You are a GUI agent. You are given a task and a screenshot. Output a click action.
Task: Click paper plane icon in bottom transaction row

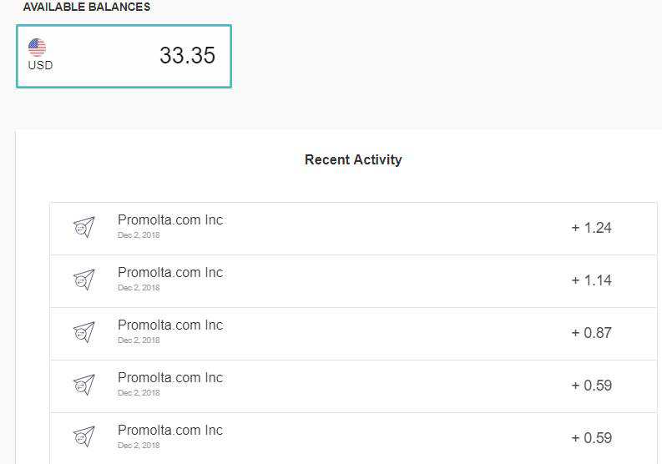[x=83, y=437]
